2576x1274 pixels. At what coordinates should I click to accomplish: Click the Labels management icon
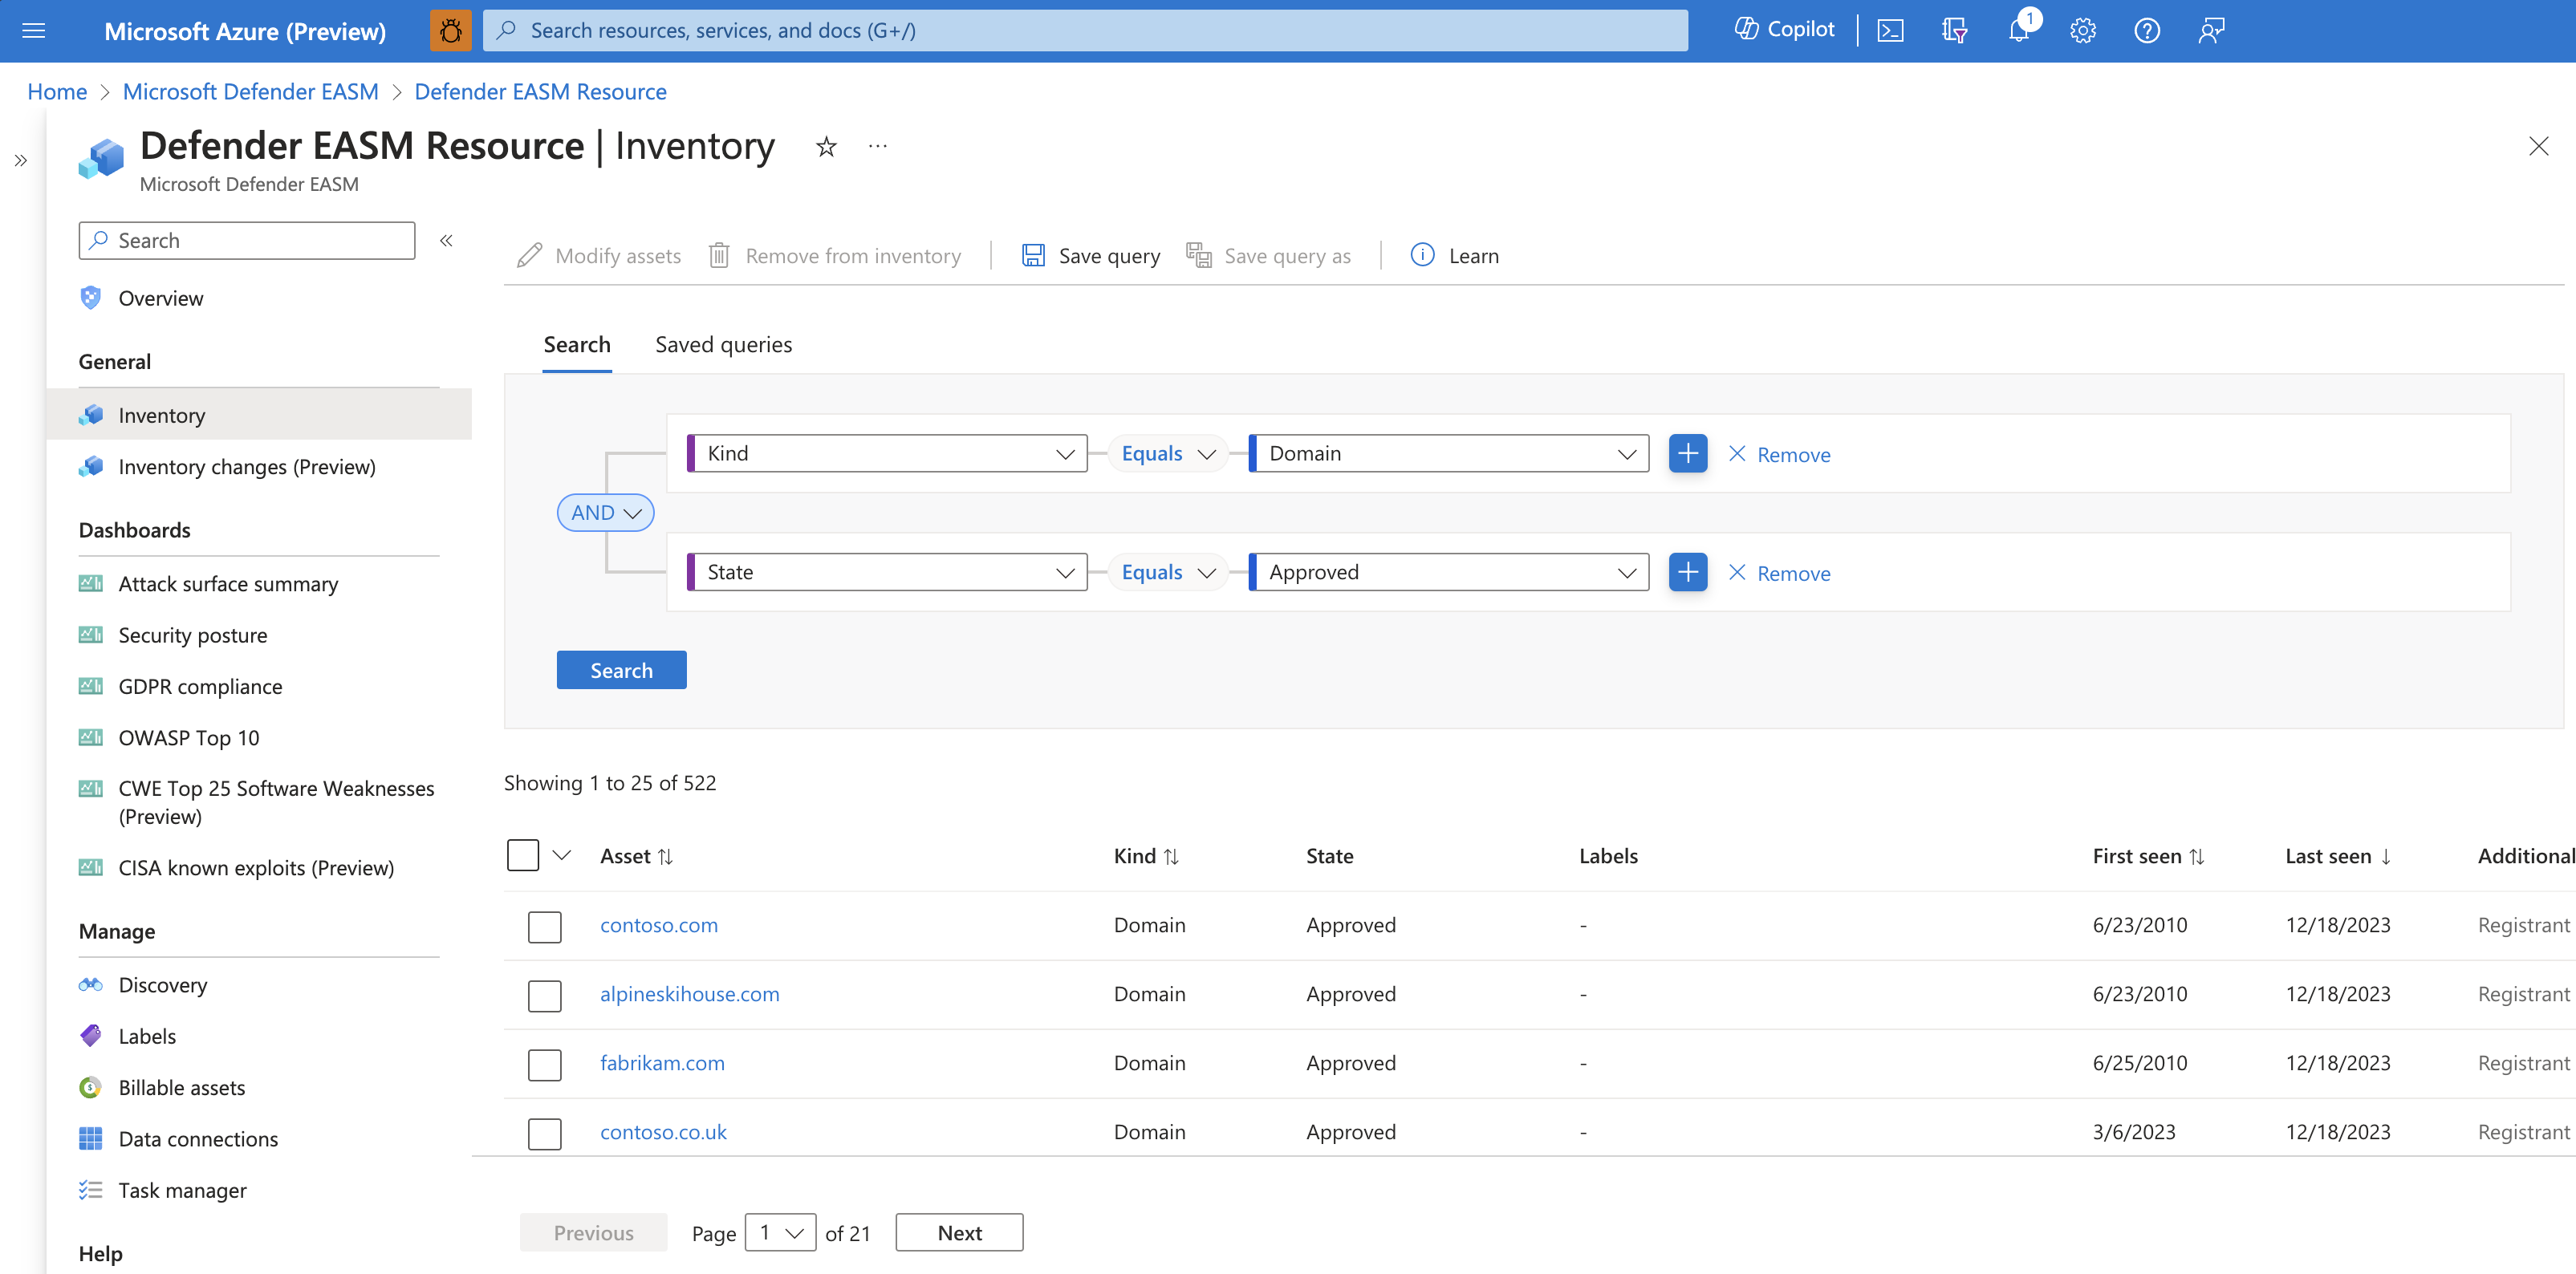[x=92, y=1036]
